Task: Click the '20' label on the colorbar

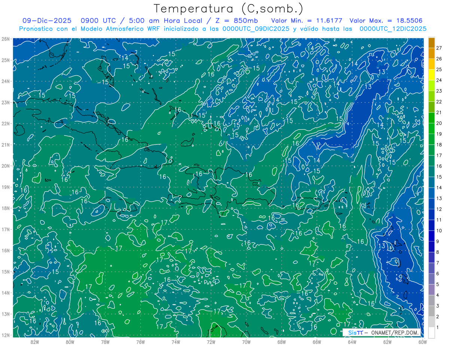Action: [x=439, y=123]
